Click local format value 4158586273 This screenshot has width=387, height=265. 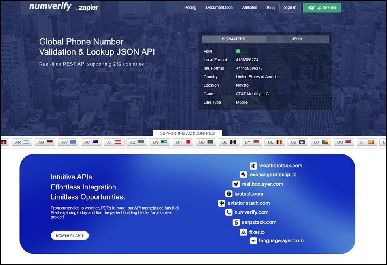(247, 60)
